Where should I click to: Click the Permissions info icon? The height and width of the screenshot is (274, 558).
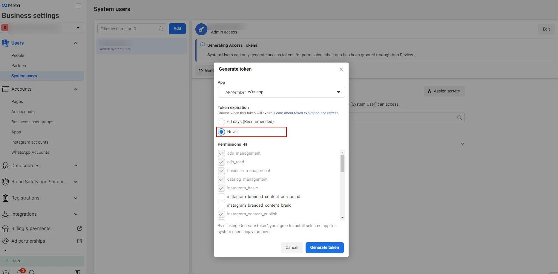tap(245, 144)
